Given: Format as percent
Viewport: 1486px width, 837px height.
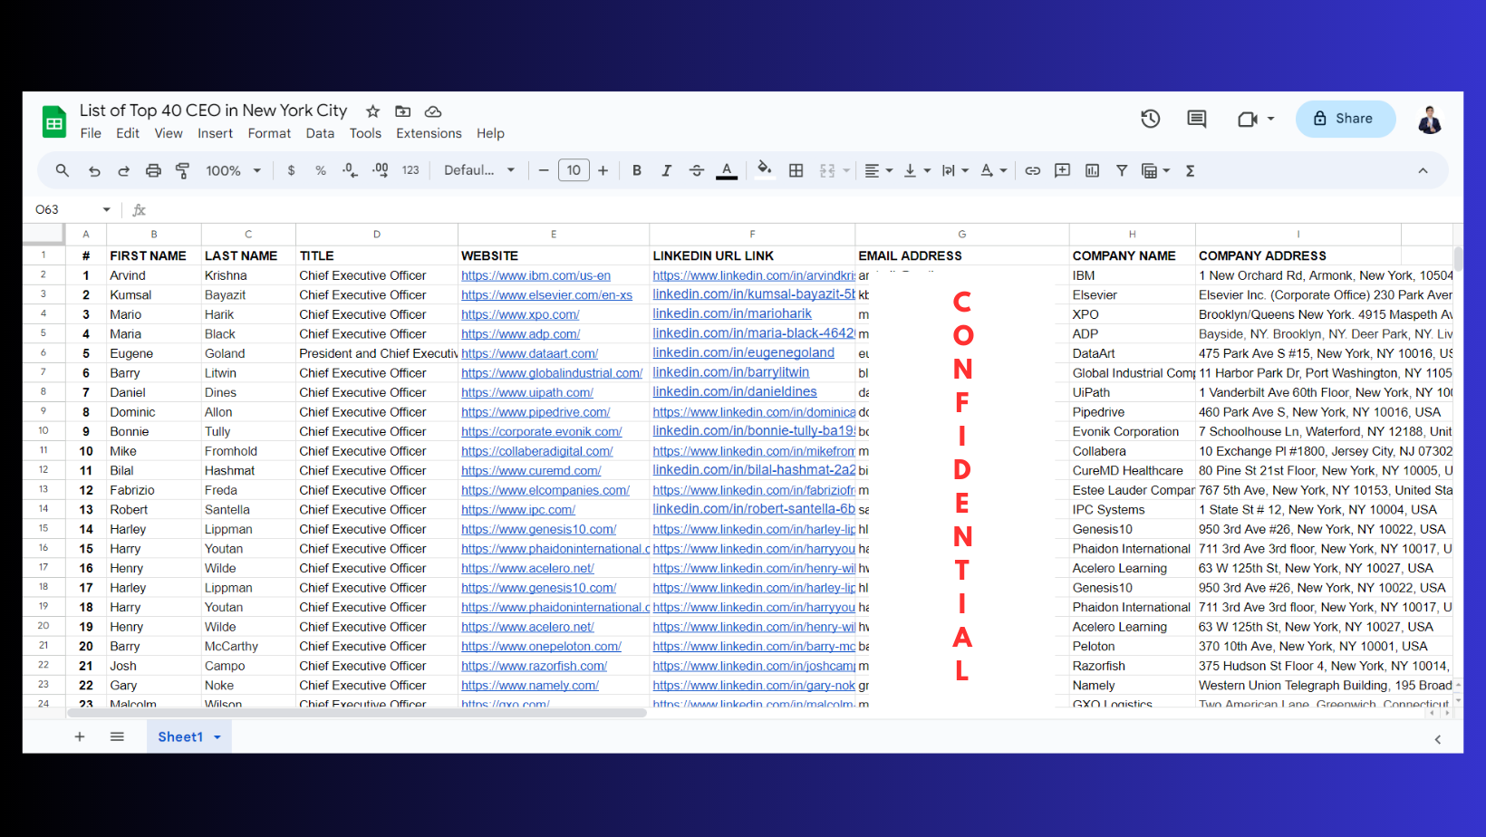Looking at the screenshot, I should pyautogui.click(x=321, y=170).
